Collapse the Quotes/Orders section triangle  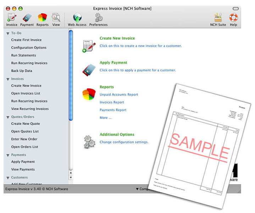tap(8, 117)
